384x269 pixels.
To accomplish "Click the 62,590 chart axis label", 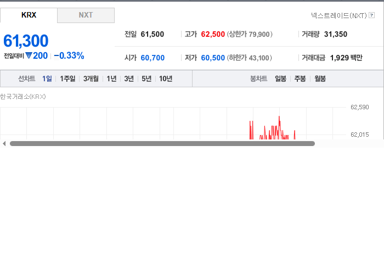I will click(359, 107).
